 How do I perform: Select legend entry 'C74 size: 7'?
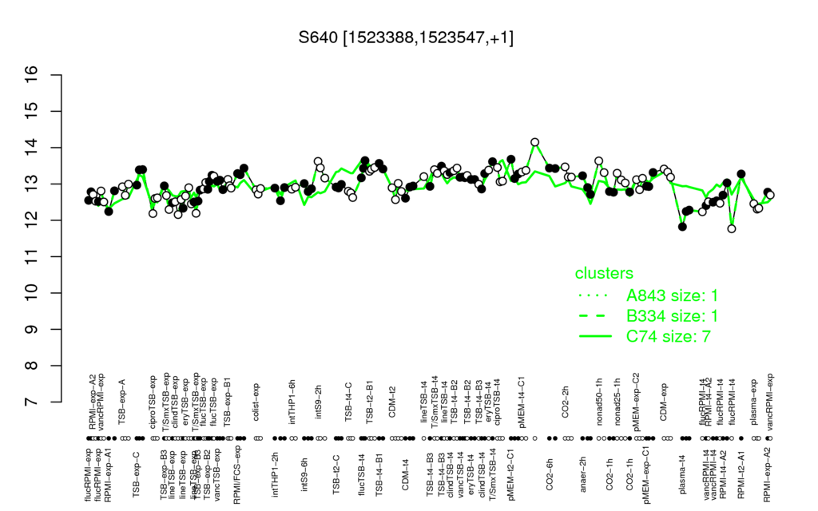pyautogui.click(x=669, y=337)
